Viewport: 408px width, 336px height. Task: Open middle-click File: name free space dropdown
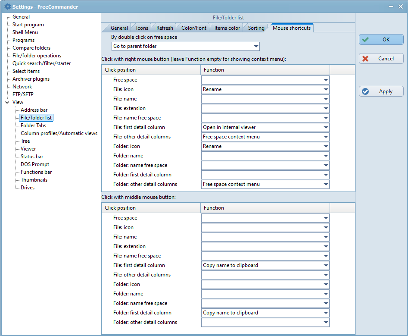click(x=265, y=256)
